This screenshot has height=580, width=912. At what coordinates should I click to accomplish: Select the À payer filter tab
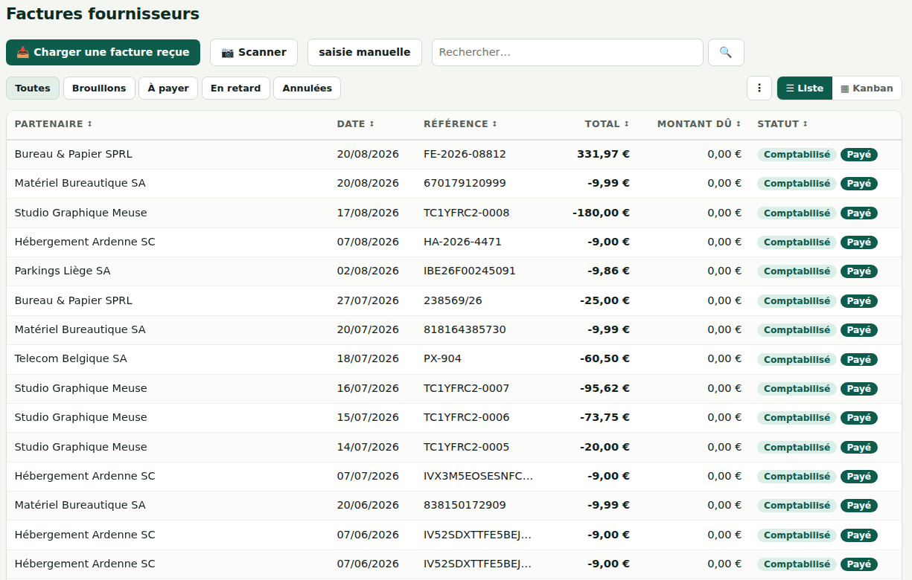pyautogui.click(x=168, y=88)
